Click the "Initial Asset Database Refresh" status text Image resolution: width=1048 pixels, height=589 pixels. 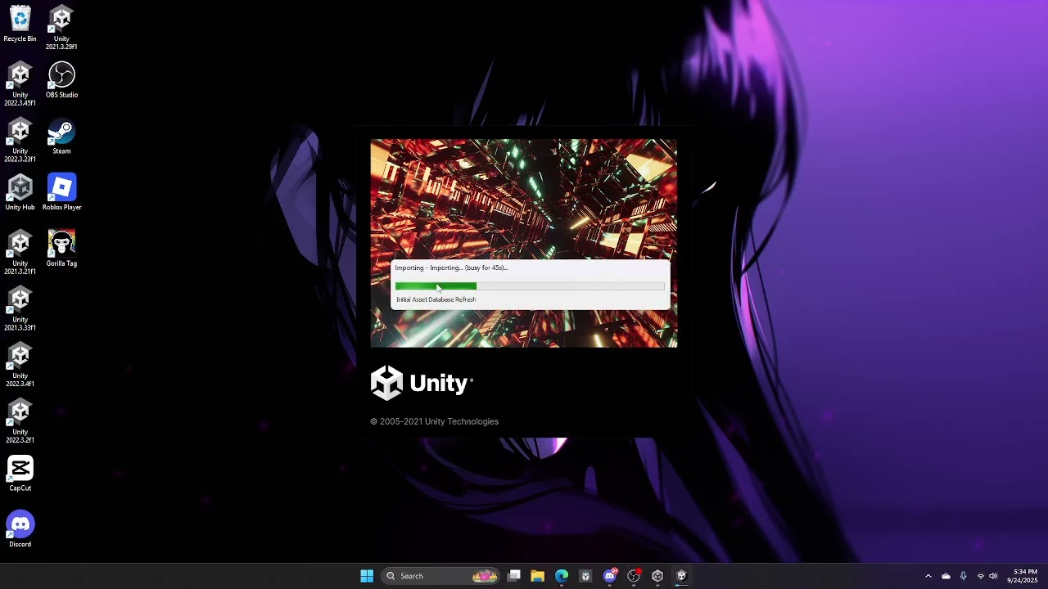point(436,299)
